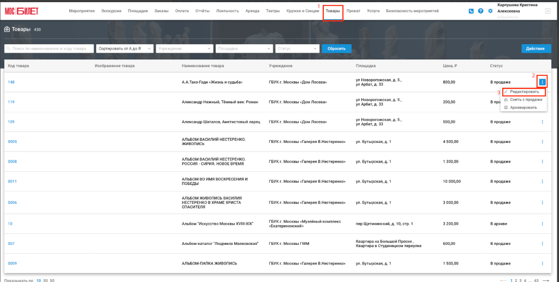Focus the product name and code search field
The height and width of the screenshot is (282, 559).
[49, 49]
